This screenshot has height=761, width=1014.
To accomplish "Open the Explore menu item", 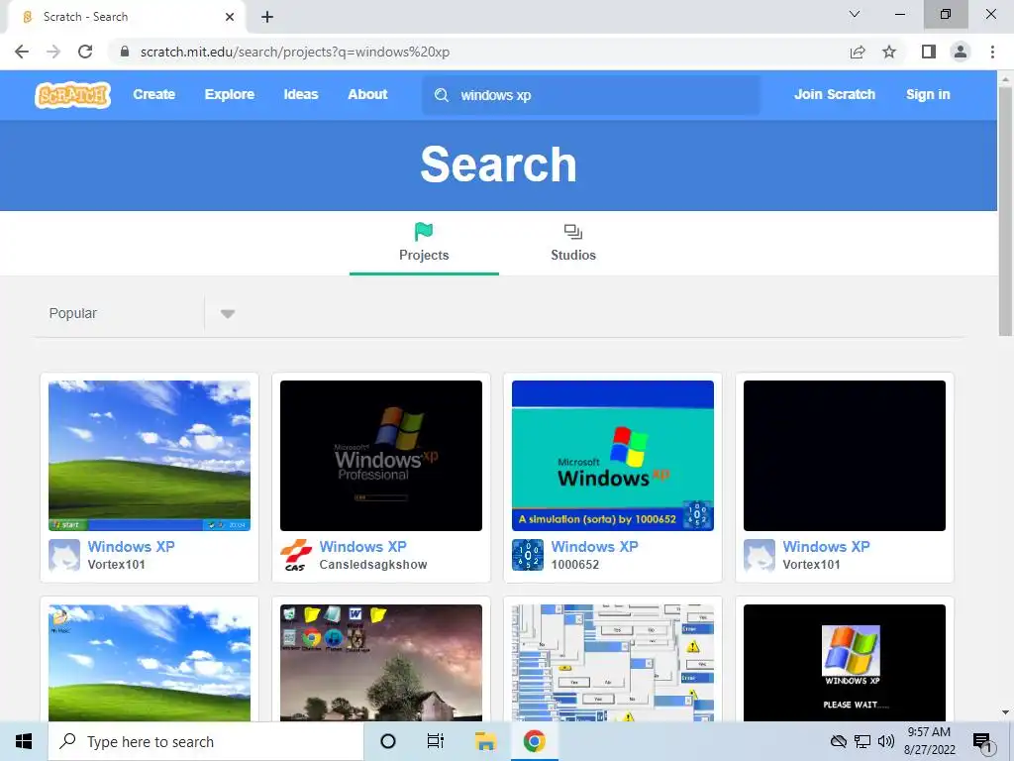I will tap(230, 94).
